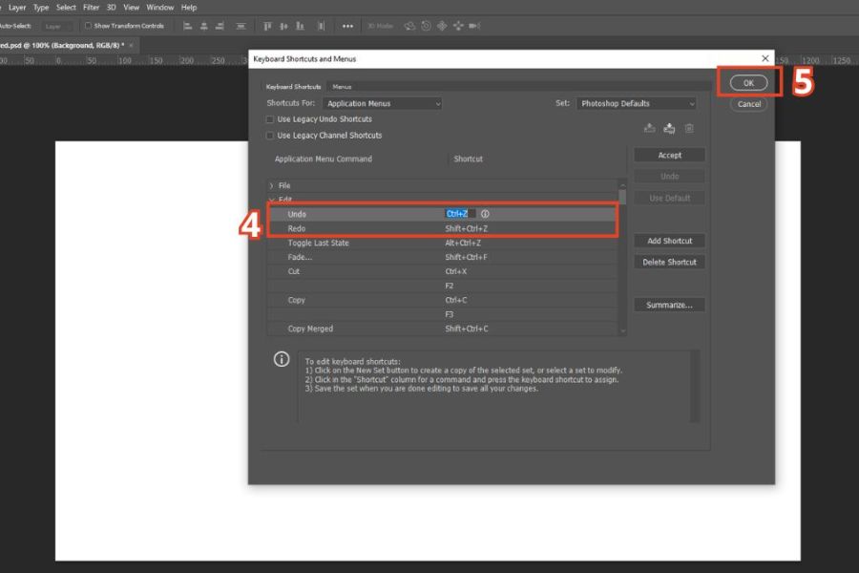Close the red.psd document tab
The height and width of the screenshot is (573, 859).
click(x=131, y=45)
